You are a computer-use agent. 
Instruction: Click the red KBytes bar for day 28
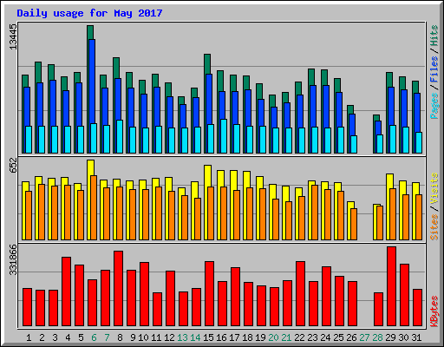tap(378, 310)
